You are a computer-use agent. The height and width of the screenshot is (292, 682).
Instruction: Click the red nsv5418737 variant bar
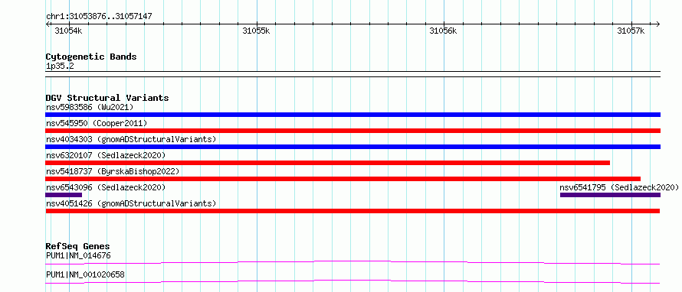pyautogui.click(x=343, y=179)
